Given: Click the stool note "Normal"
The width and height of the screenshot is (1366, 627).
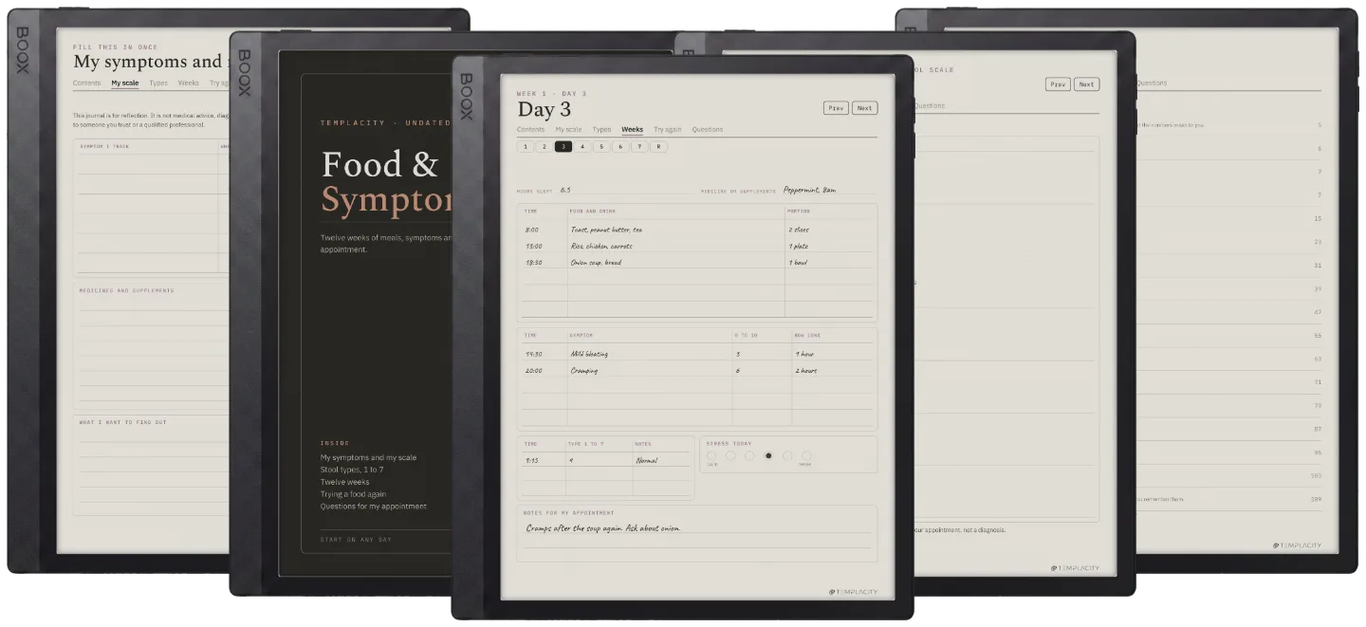Looking at the screenshot, I should tap(647, 460).
